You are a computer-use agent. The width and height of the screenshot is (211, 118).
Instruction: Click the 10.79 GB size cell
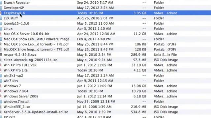click(x=139, y=91)
